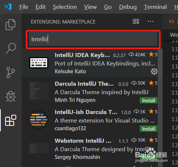Click the EXTENSIONS: MARKETPLACE header
Screen dimensions: 178x167
(x=63, y=22)
